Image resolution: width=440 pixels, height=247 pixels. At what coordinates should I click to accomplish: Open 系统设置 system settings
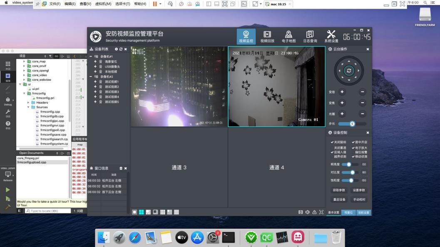tap(331, 37)
